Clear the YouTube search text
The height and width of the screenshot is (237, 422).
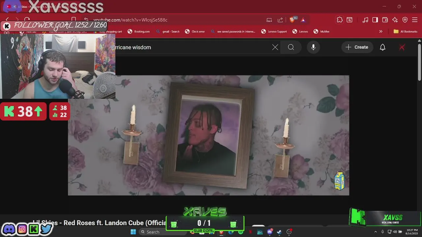point(275,47)
